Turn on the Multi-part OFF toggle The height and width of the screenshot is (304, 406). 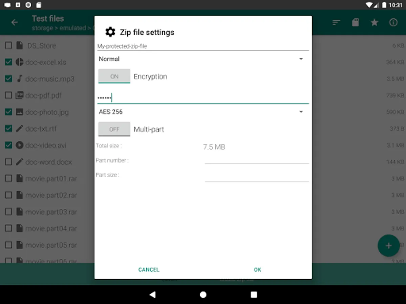[x=114, y=129]
